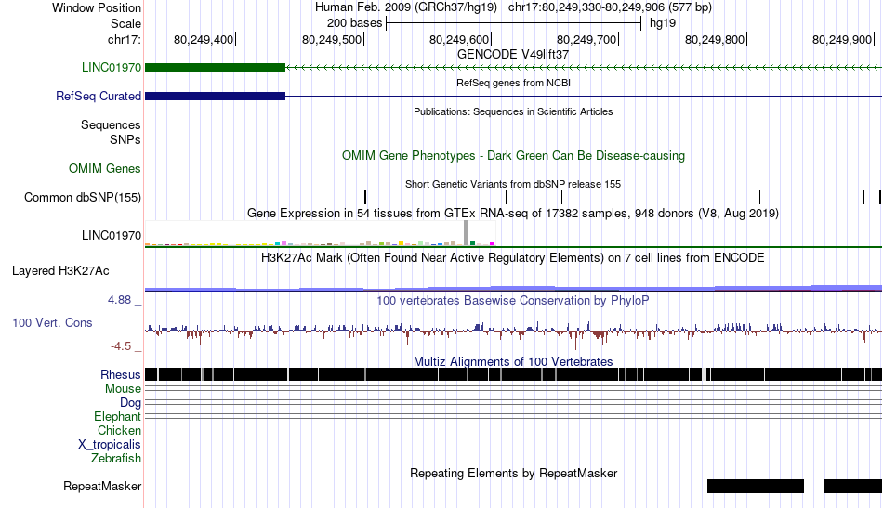Click the GENCODE V49lift37 track title
The width and height of the screenshot is (883, 508).
[x=513, y=54]
